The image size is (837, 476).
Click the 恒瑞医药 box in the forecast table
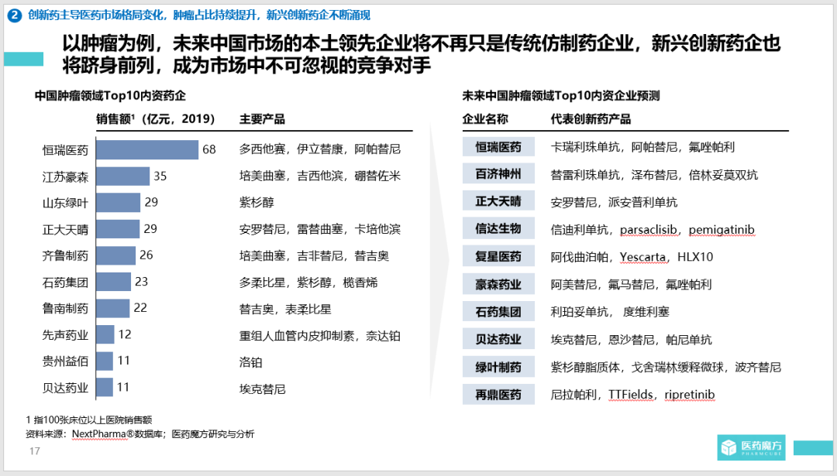498,146
